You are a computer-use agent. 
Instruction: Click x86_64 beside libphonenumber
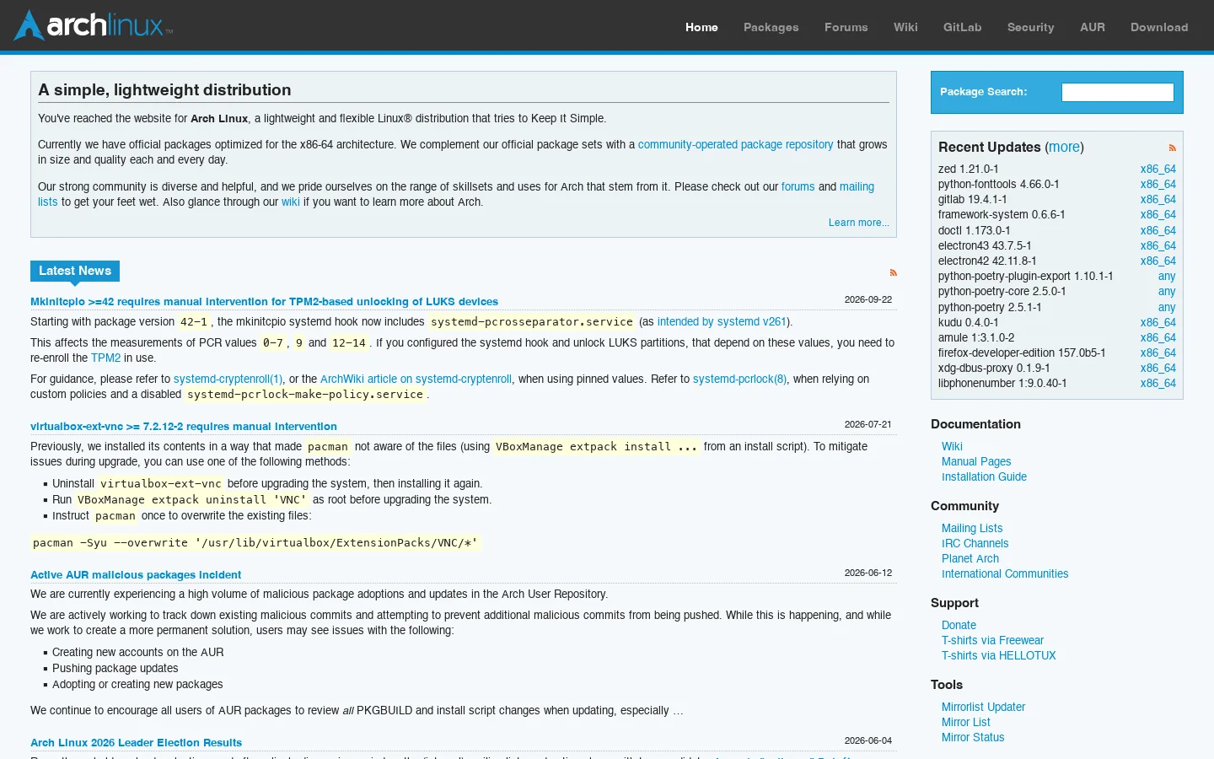(x=1158, y=383)
